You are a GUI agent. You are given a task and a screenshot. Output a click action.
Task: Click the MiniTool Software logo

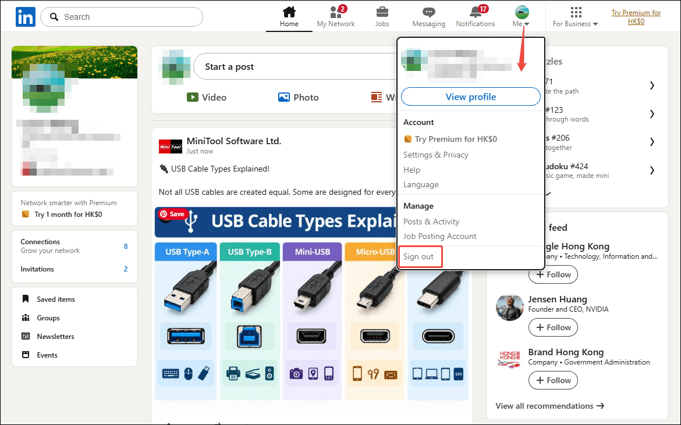point(170,147)
